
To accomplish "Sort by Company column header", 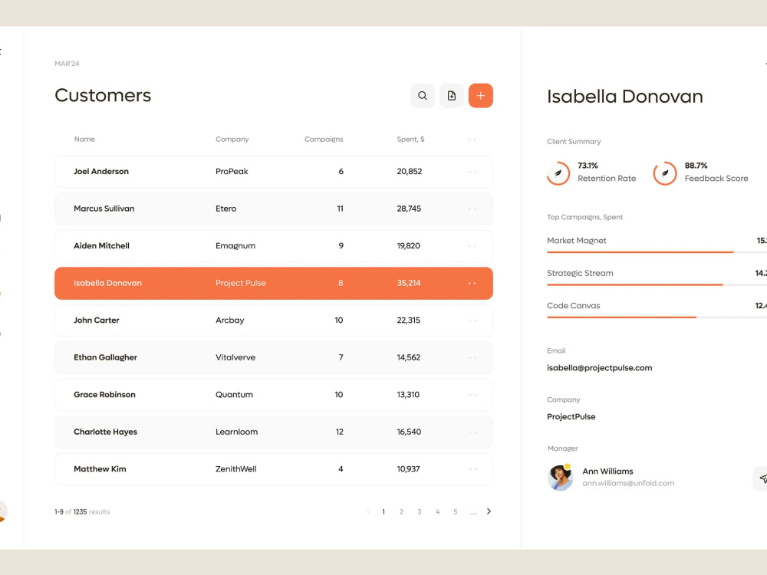I will (232, 140).
